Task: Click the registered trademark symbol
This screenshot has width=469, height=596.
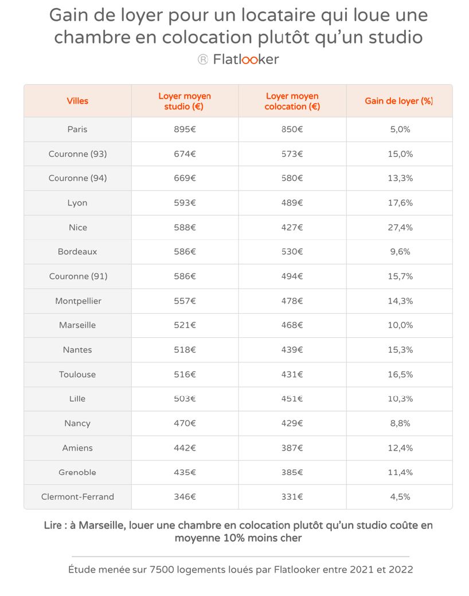Action: 203,60
